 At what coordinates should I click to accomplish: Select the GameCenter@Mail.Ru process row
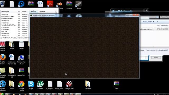15,25
